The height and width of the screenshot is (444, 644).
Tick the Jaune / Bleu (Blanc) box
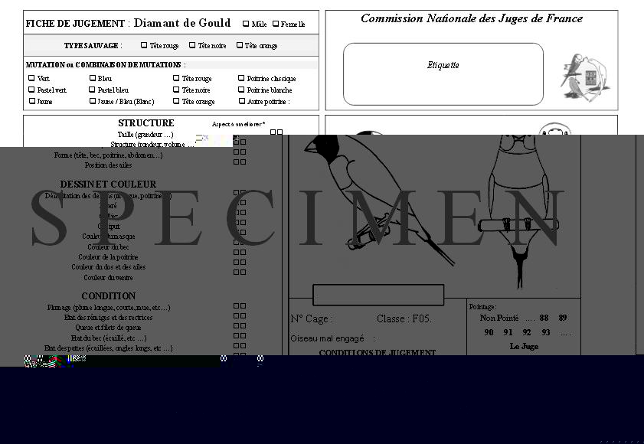click(x=93, y=101)
